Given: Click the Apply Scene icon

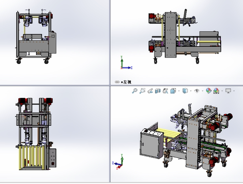Looking at the screenshot, I should point(216,91).
